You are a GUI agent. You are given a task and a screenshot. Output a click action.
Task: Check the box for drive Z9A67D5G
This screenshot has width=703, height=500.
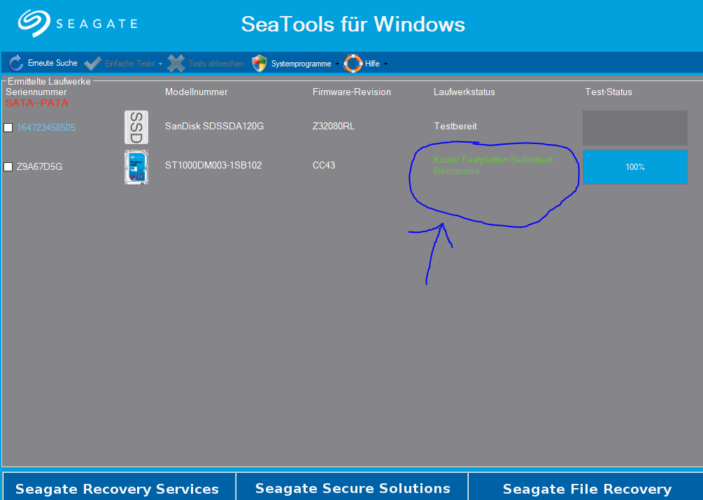click(8, 166)
